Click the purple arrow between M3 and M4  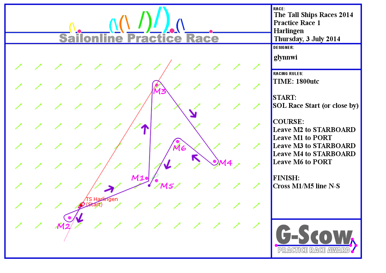(193, 113)
